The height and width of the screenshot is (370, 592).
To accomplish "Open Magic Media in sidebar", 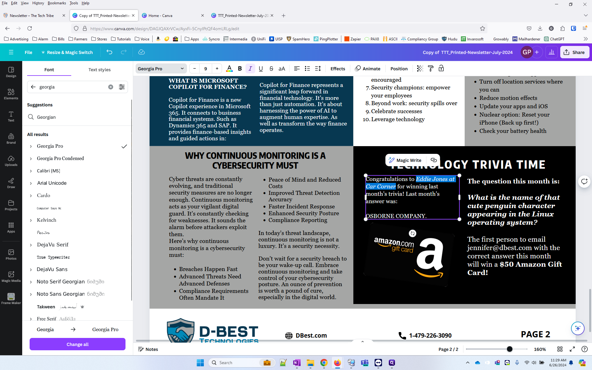I will coord(11,277).
